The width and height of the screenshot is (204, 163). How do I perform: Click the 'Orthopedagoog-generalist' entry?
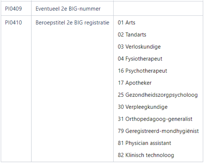159,119
